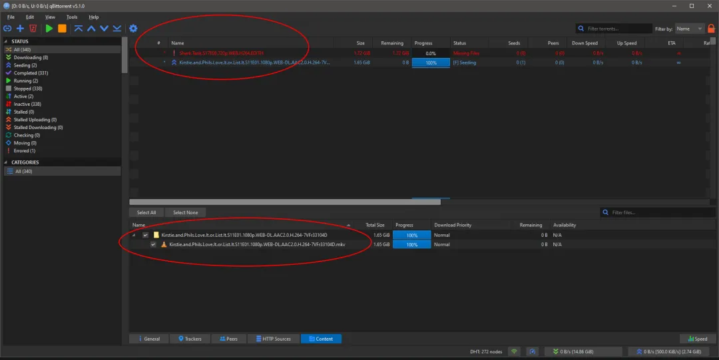This screenshot has height=360, width=719.
Task: Toggle alternative speed limits gauge icon
Action: tap(533, 352)
